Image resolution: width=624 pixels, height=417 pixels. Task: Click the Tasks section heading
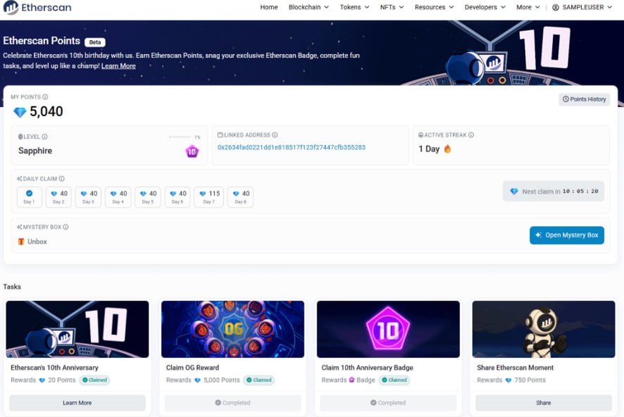pyautogui.click(x=12, y=287)
